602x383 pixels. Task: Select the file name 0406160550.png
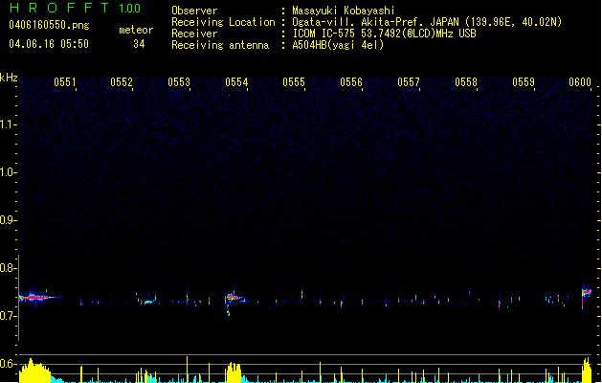click(x=49, y=25)
